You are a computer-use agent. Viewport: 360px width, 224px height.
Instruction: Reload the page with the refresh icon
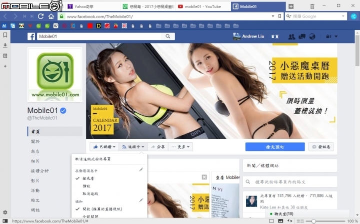pos(40,17)
